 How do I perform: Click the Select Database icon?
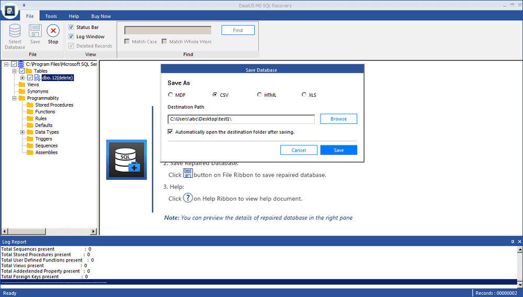point(15,31)
